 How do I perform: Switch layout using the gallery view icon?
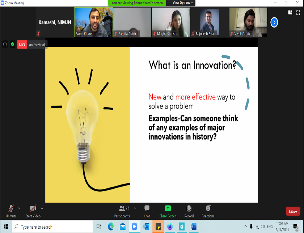pyautogui.click(x=290, y=13)
